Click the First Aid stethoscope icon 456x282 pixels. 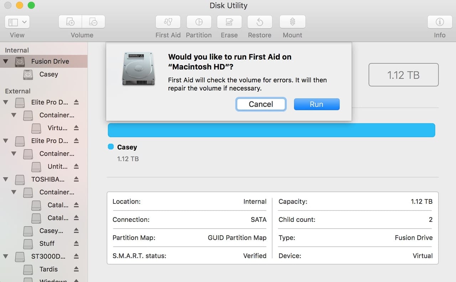click(168, 22)
